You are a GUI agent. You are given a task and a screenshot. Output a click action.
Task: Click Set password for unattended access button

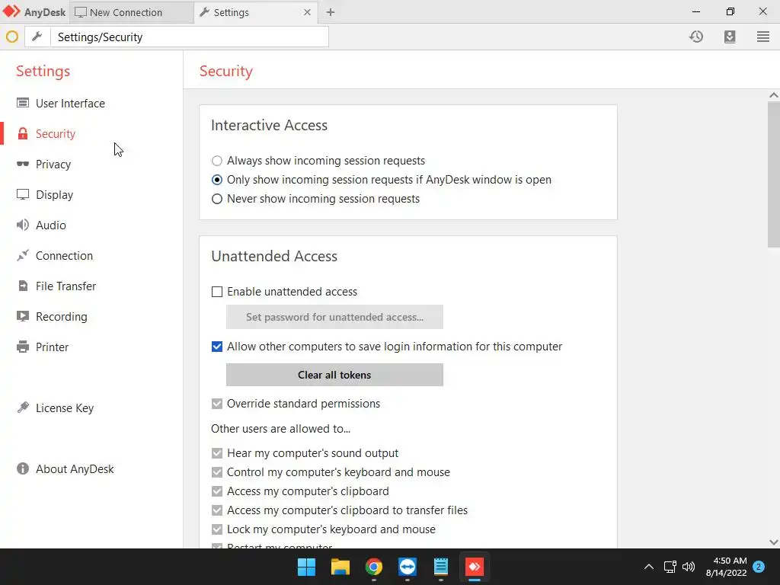334,317
